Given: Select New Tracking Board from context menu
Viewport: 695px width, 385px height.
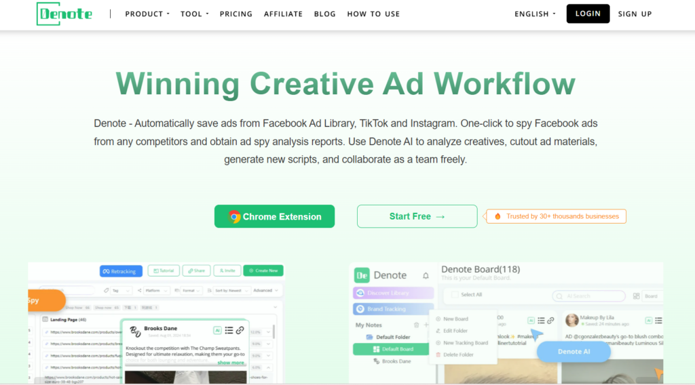Looking at the screenshot, I should click(x=466, y=343).
